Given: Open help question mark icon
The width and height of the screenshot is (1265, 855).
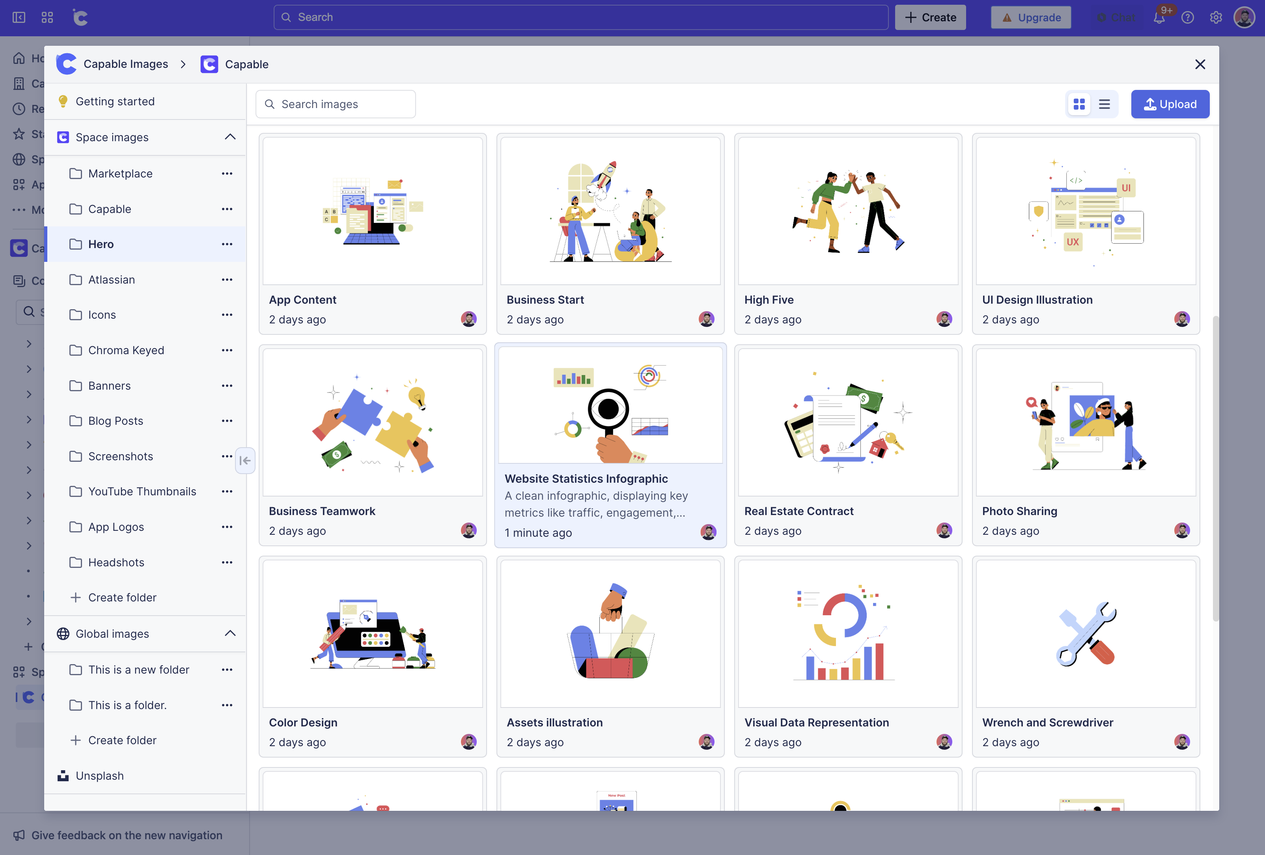Looking at the screenshot, I should (1188, 17).
